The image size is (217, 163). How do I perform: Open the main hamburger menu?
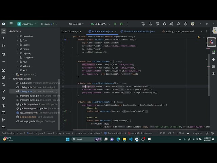point(11,24)
